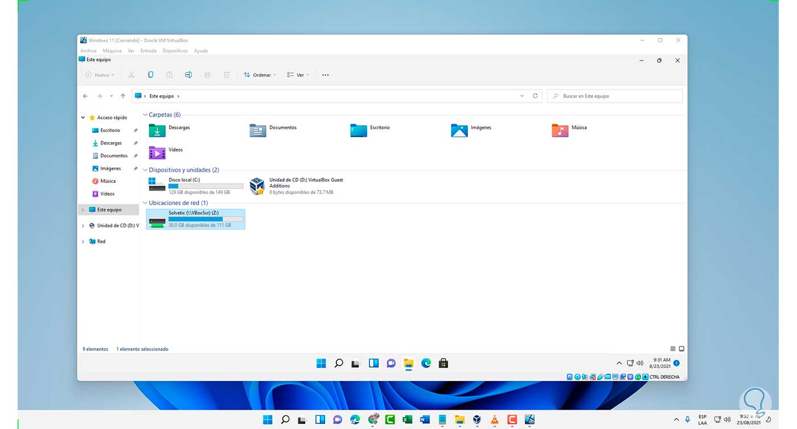Image resolution: width=797 pixels, height=429 pixels.
Task: Collapse the Dispositivos y unidades (2) group
Action: point(145,170)
